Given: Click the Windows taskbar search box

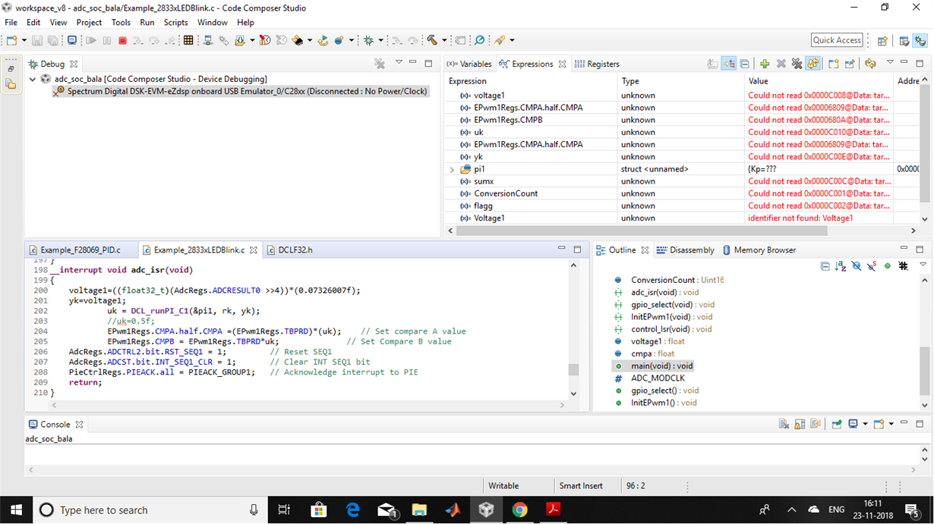Looking at the screenshot, I should [x=152, y=510].
